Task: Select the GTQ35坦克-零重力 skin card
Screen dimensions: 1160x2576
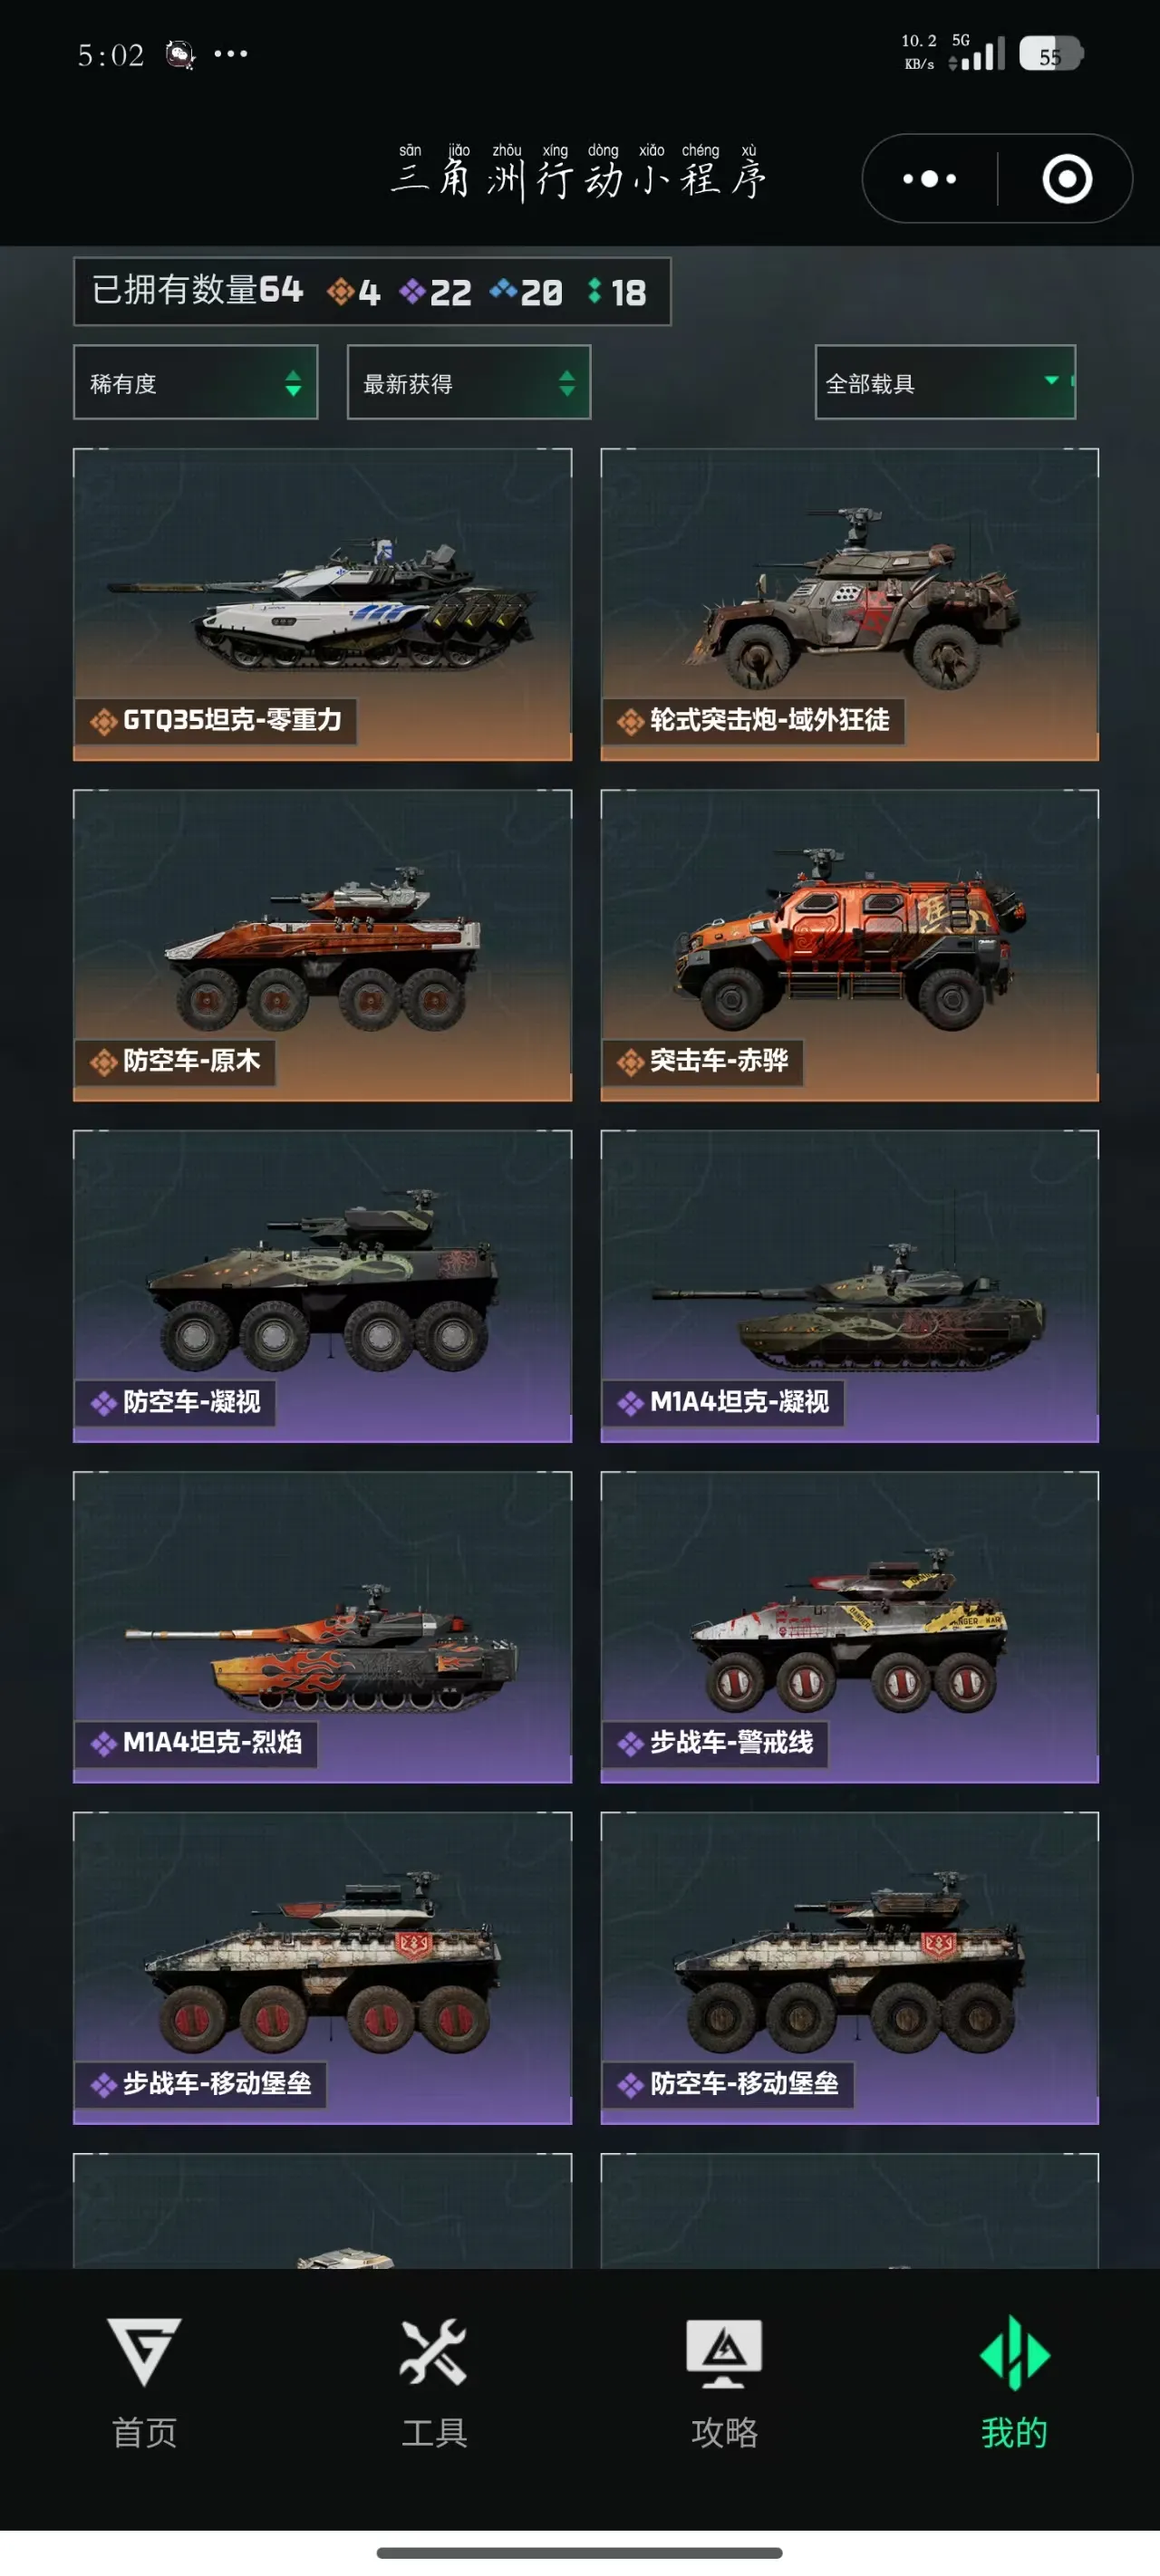Action: (323, 604)
